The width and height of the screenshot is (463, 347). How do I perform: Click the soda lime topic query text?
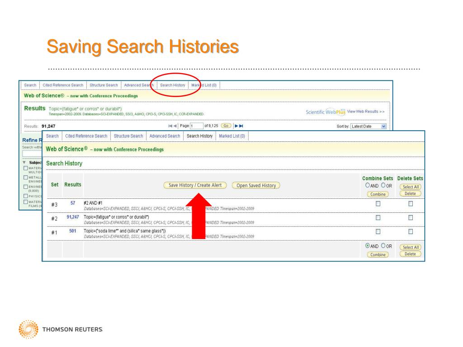(x=125, y=231)
